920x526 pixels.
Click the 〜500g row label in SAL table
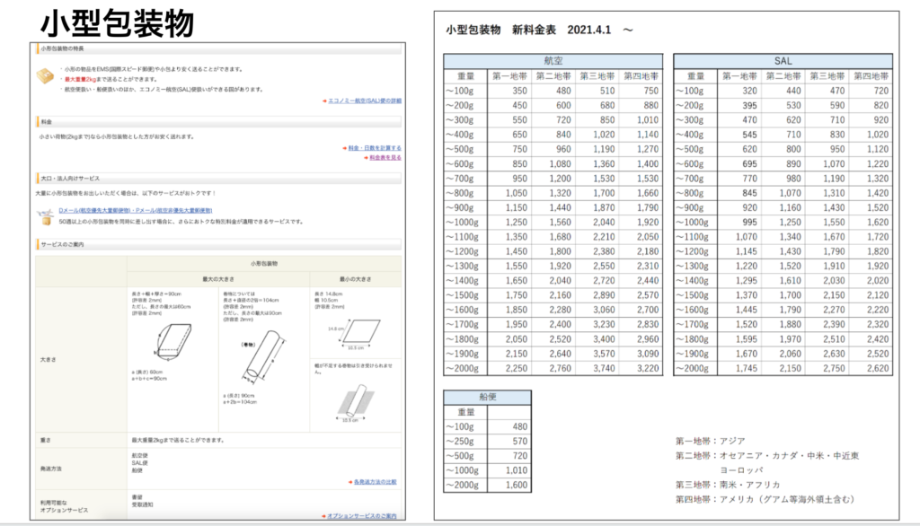coord(689,150)
